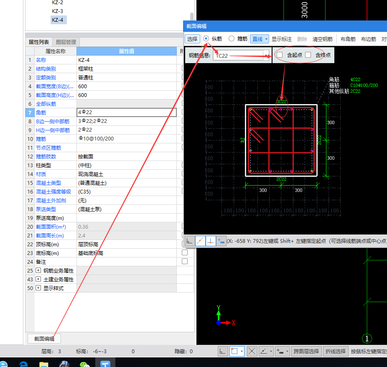The width and height of the screenshot is (387, 367).
Task: Click 材质 value 现浇混凝土
Action: click(127, 174)
